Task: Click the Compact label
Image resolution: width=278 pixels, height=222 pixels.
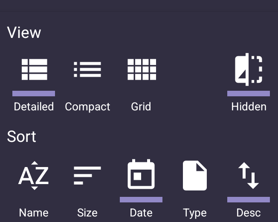Action: 87,107
